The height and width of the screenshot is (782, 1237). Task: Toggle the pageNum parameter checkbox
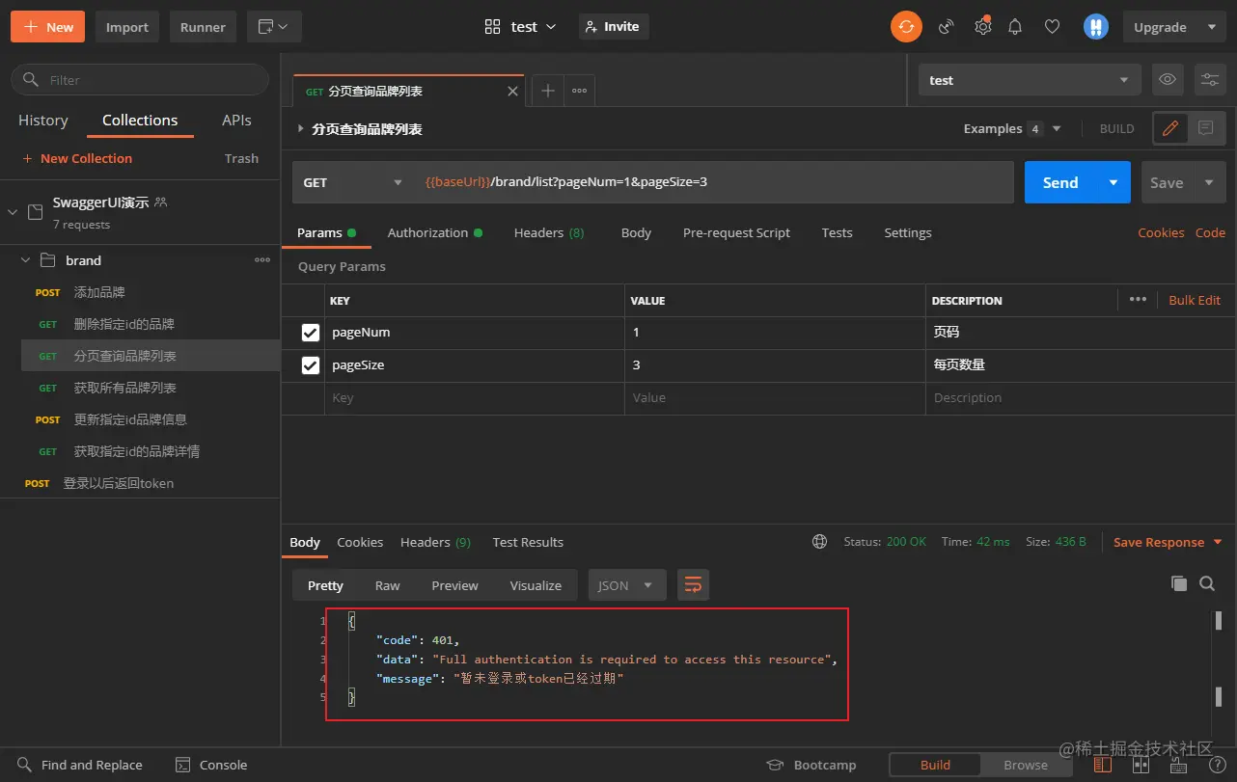311,333
